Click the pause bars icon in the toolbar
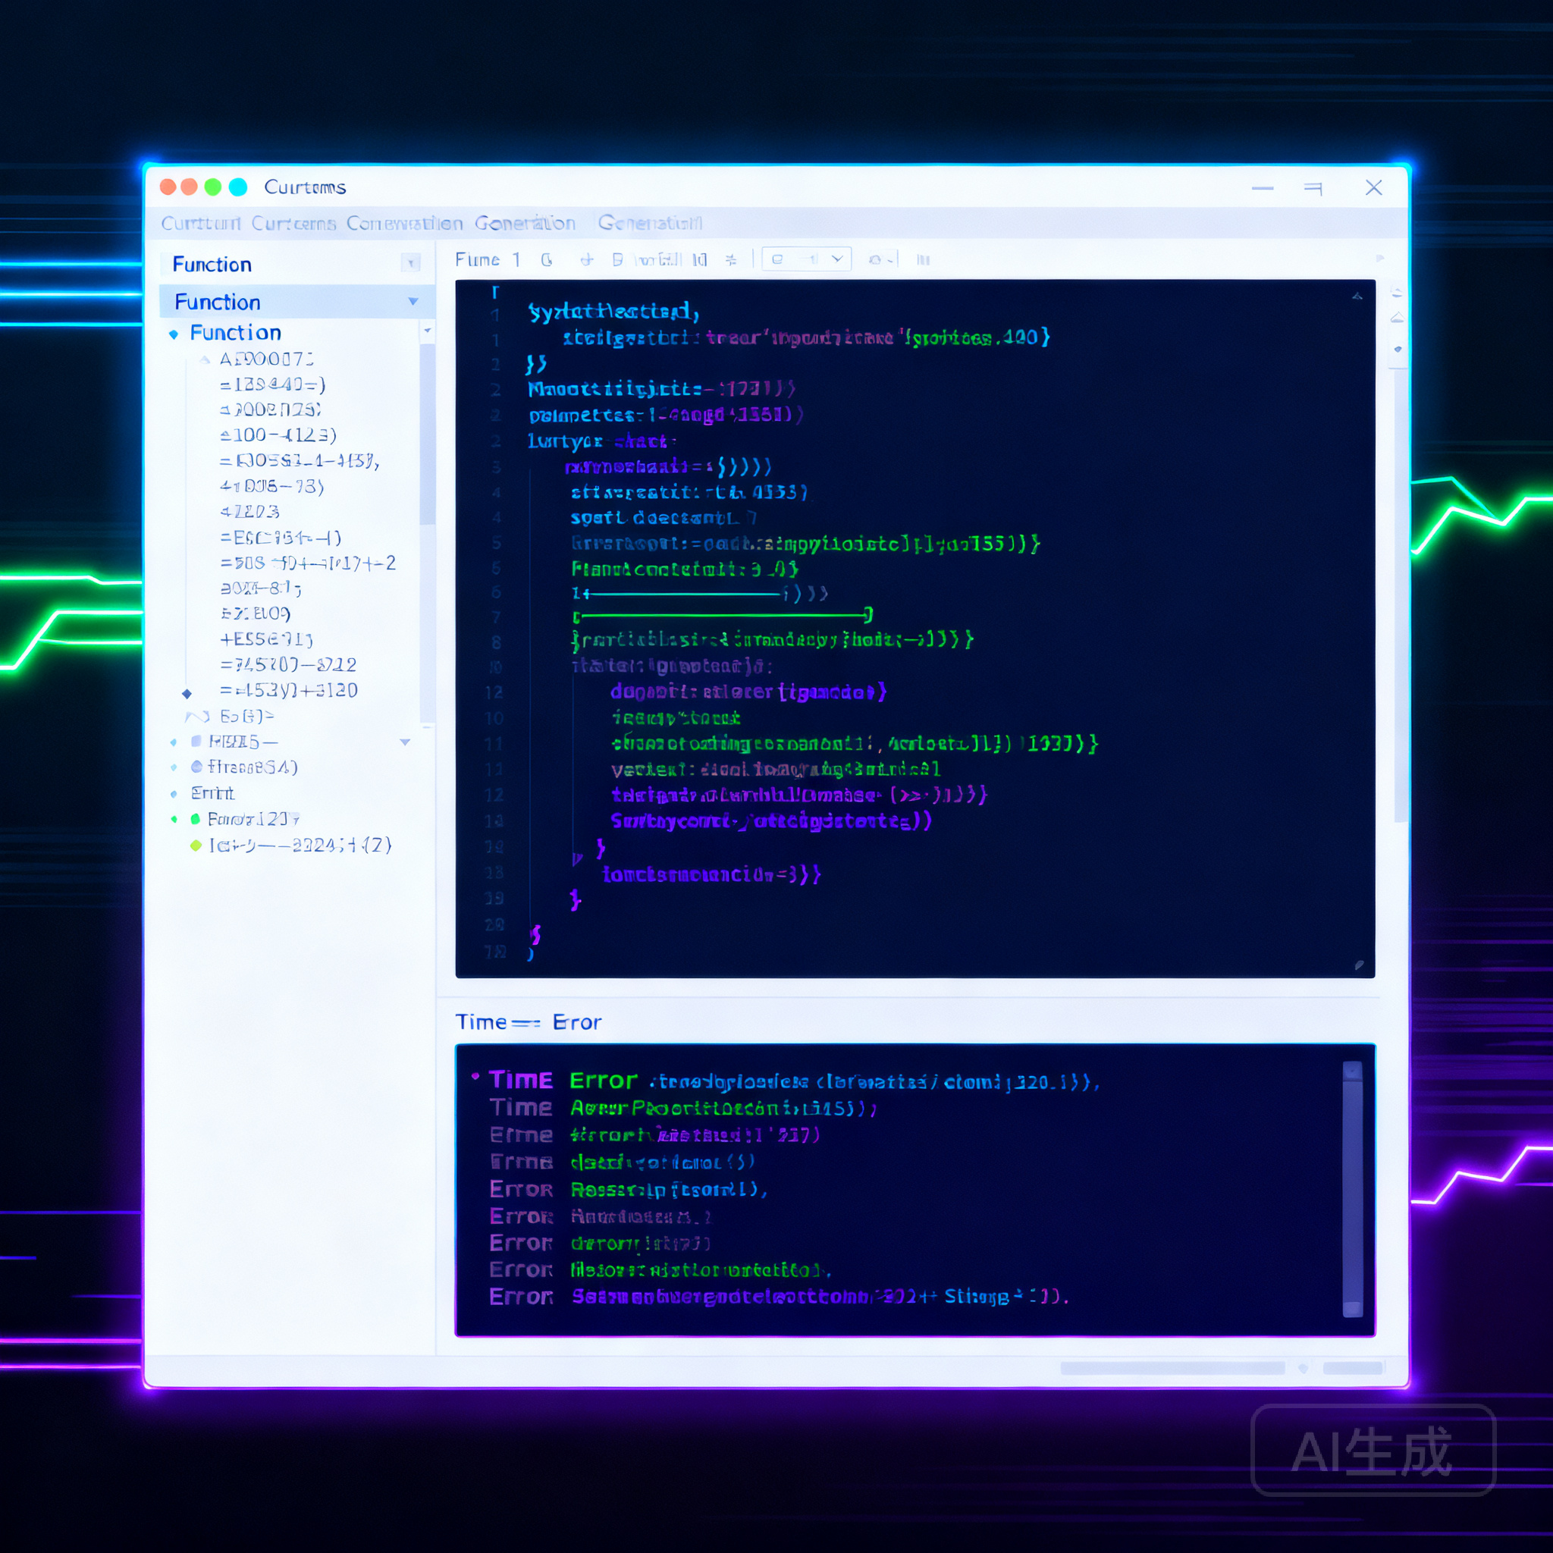 [924, 259]
